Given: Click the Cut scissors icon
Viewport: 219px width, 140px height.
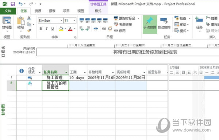Looking at the screenshot, I should 29,18.
